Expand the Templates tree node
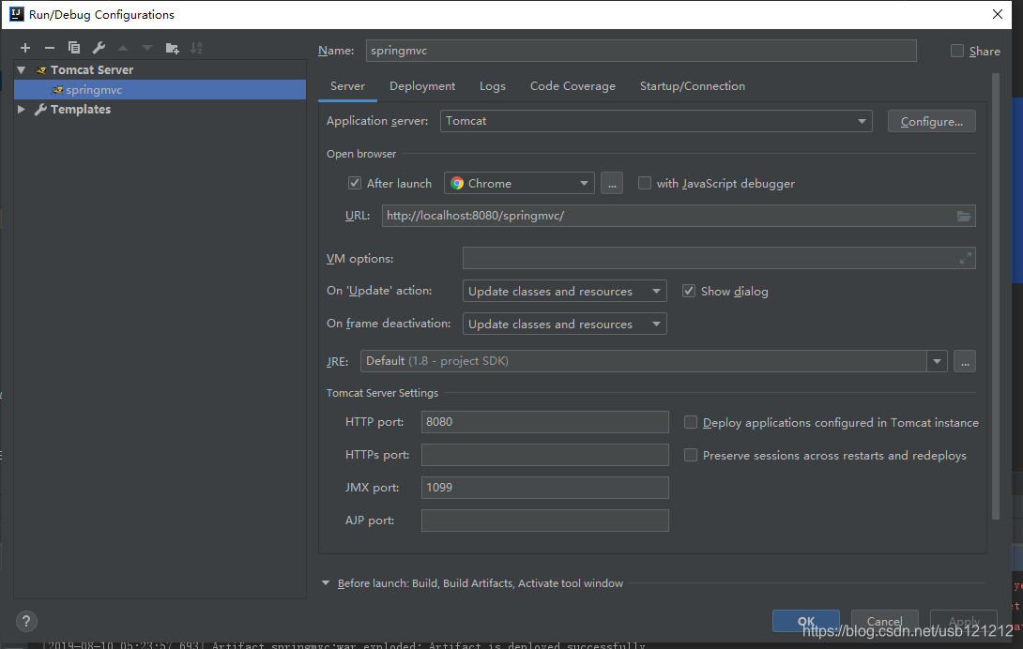The width and height of the screenshot is (1023, 649). click(x=22, y=109)
